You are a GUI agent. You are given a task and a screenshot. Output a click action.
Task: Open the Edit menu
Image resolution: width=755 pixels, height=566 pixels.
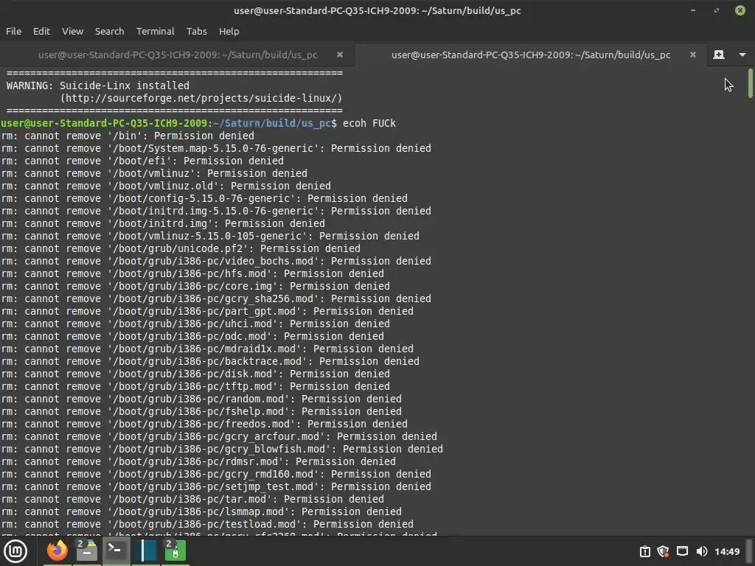[x=41, y=31]
